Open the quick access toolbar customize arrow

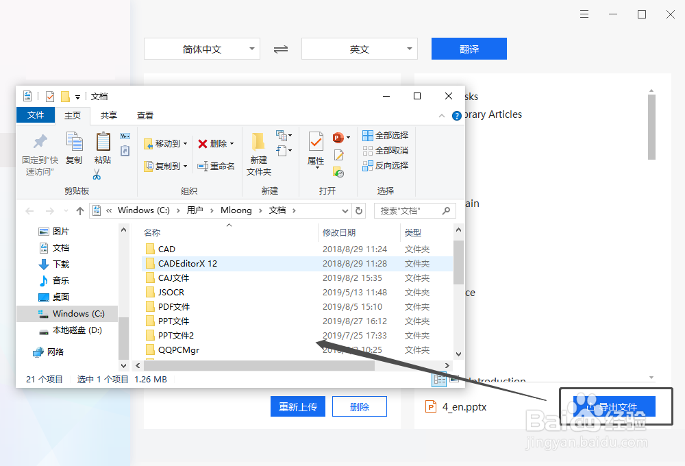[x=79, y=96]
